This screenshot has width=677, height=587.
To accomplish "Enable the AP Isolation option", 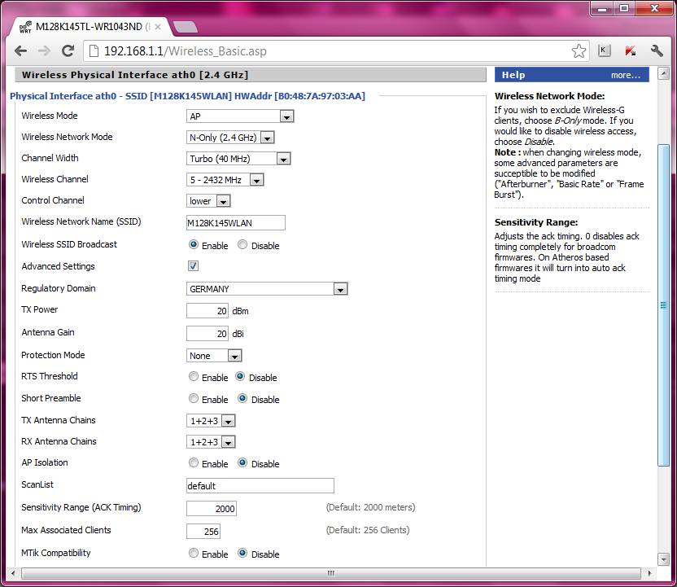I will coord(194,463).
